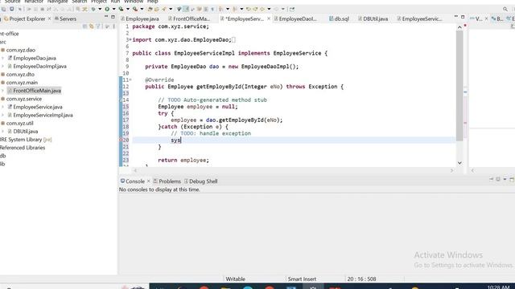Expand FrontOfficeMain.java tree node
This screenshot has width=515, height=289.
coord(3,91)
